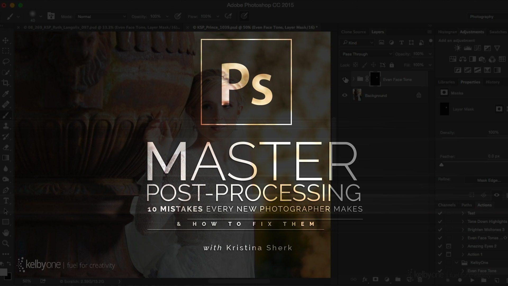Add a Curves adjustment
The image size is (508, 286).
coord(478,48)
